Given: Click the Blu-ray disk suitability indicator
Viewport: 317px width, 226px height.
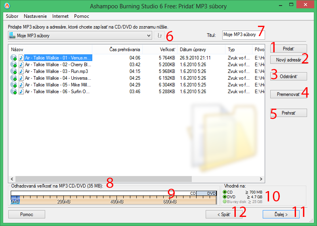Looking at the screenshot, I should pyautogui.click(x=224, y=202).
